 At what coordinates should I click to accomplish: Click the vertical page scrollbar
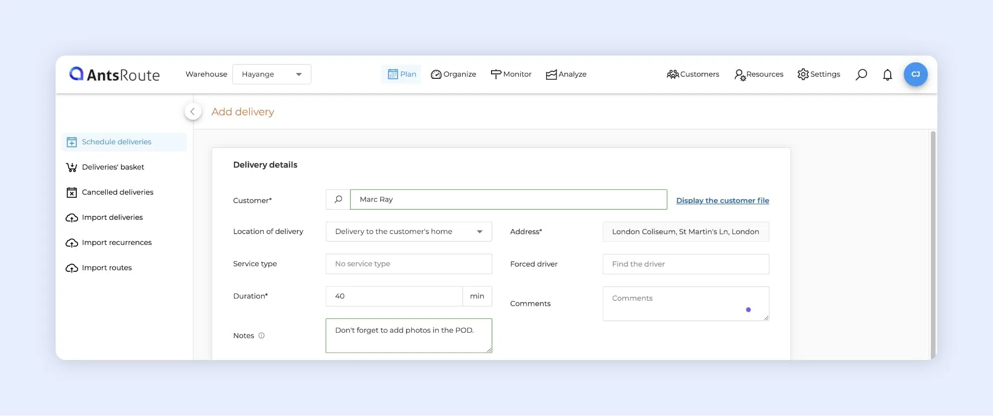pos(933,243)
